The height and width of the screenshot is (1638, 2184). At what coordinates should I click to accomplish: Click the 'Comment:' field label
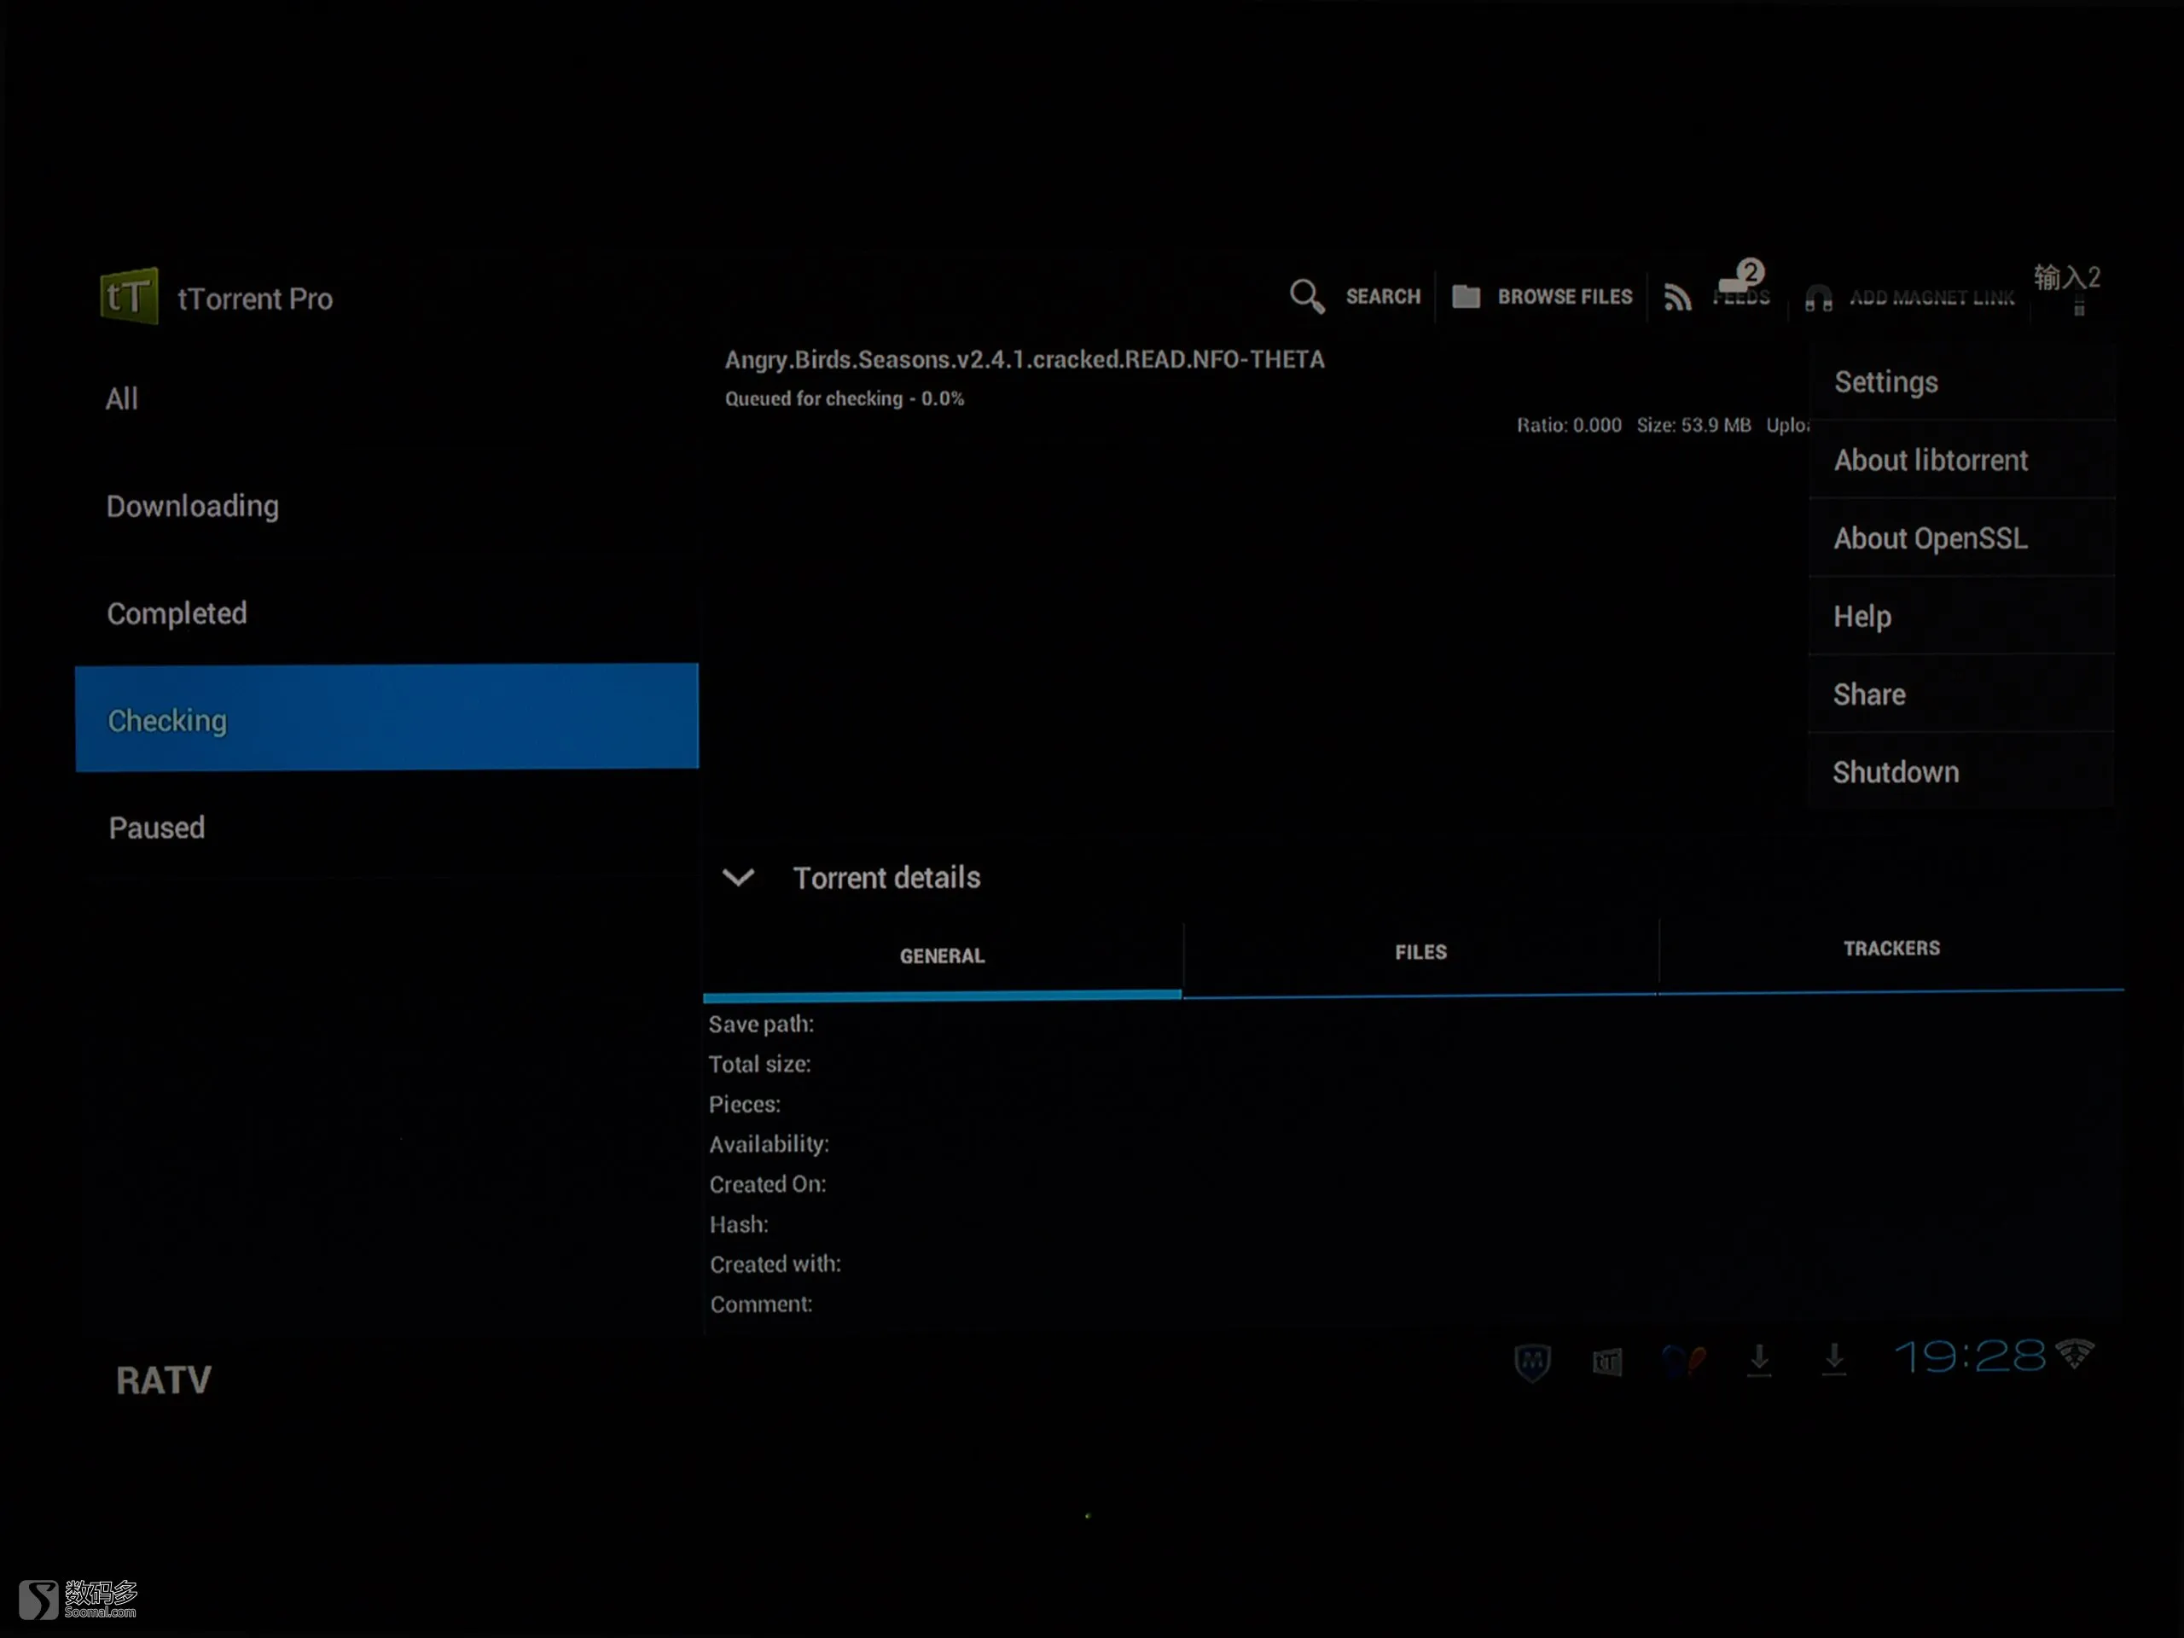click(761, 1304)
